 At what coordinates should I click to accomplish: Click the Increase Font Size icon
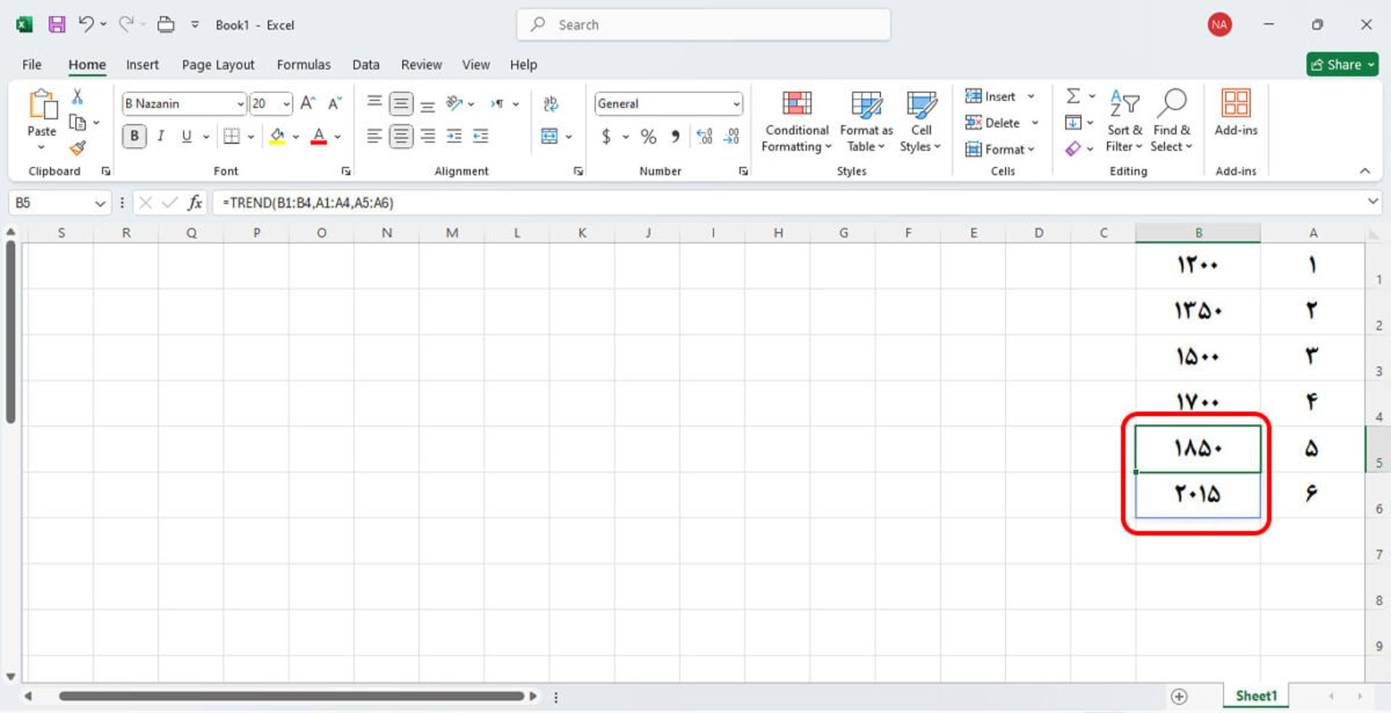307,104
